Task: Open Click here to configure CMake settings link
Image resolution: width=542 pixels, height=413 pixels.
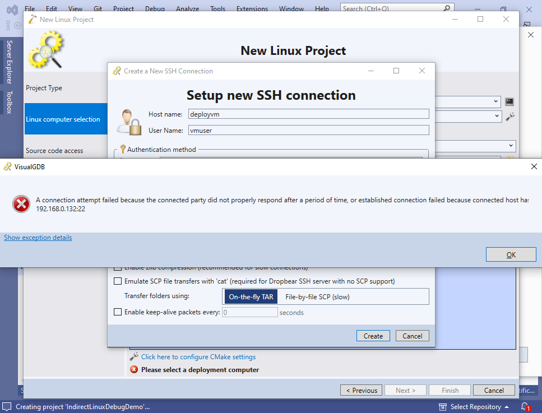Action: (x=198, y=356)
